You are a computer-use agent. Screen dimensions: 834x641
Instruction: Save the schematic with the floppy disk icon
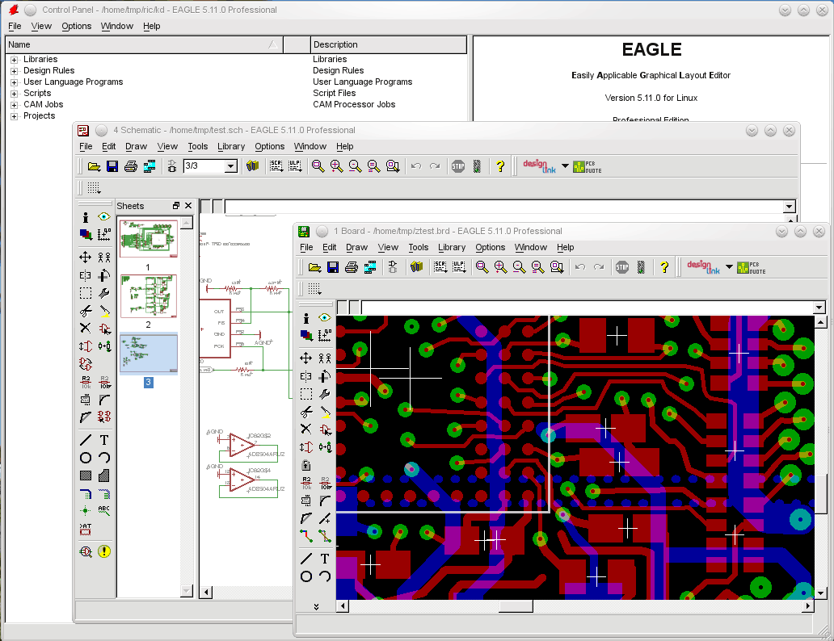point(112,166)
